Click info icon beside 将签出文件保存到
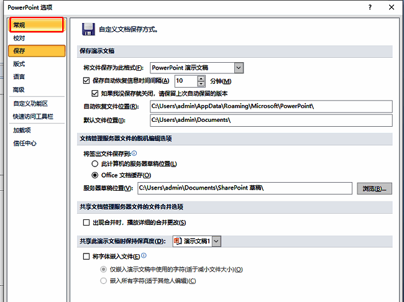This screenshot has height=302, width=404. pos(134,153)
